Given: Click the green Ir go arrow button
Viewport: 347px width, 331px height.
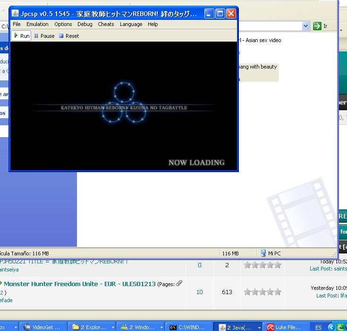Looking at the screenshot, I should click(x=317, y=26).
